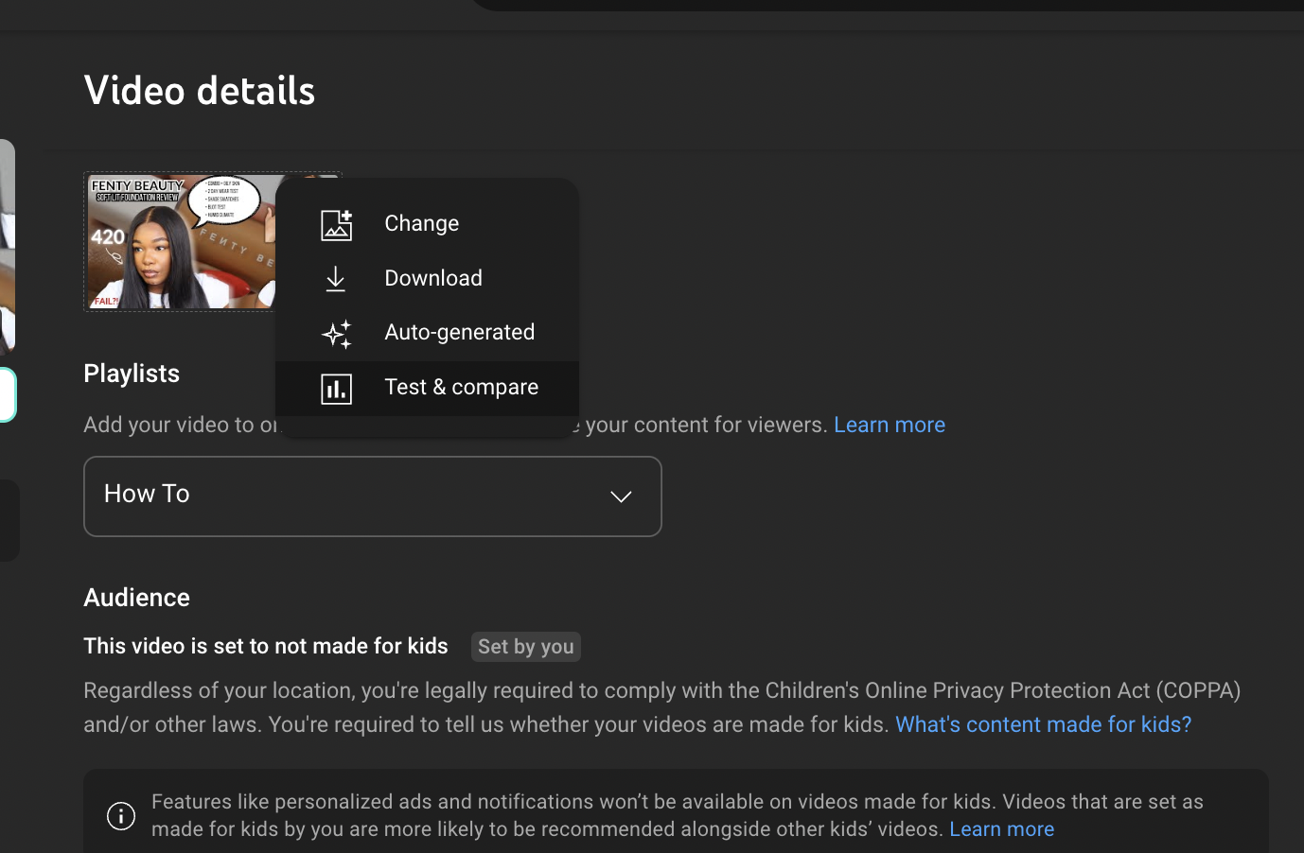The image size is (1304, 853).
Task: Click the Download arrow icon
Action: pyautogui.click(x=336, y=278)
